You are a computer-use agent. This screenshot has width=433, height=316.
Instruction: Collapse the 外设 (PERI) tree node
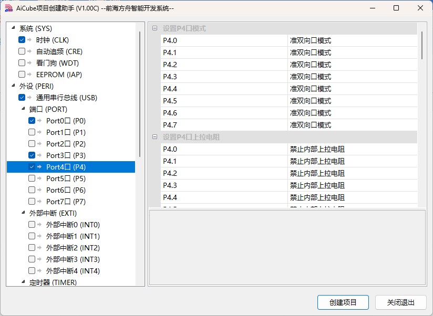pos(13,86)
